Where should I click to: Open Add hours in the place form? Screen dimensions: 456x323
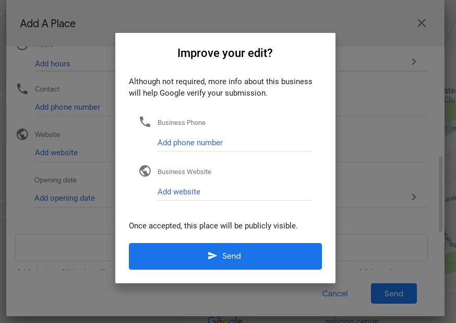(x=52, y=63)
